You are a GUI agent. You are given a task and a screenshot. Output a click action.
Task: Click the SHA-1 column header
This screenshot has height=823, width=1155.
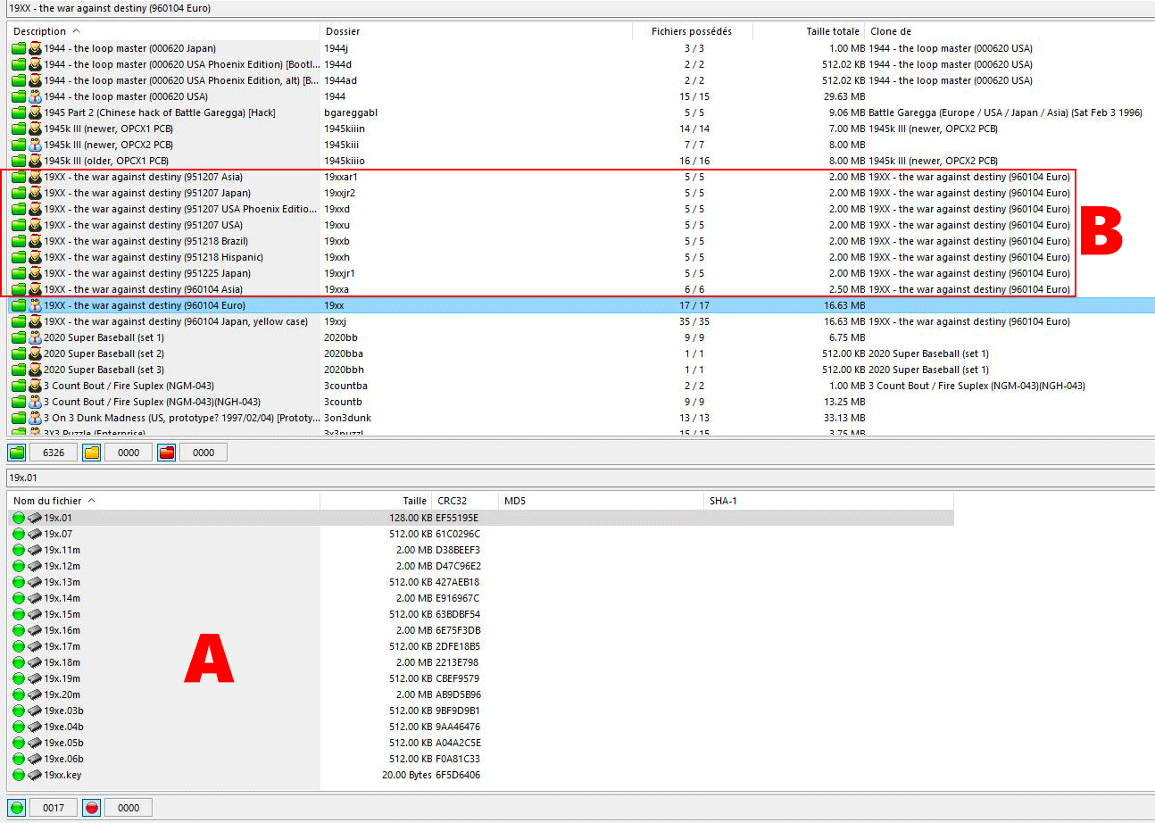[x=723, y=501]
